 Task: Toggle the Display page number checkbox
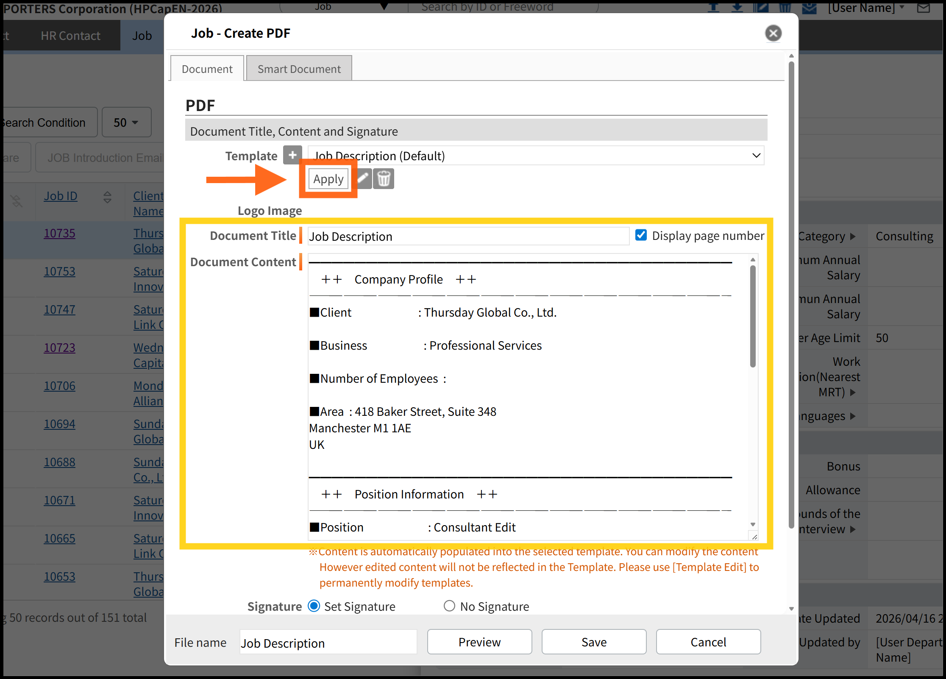click(x=641, y=235)
